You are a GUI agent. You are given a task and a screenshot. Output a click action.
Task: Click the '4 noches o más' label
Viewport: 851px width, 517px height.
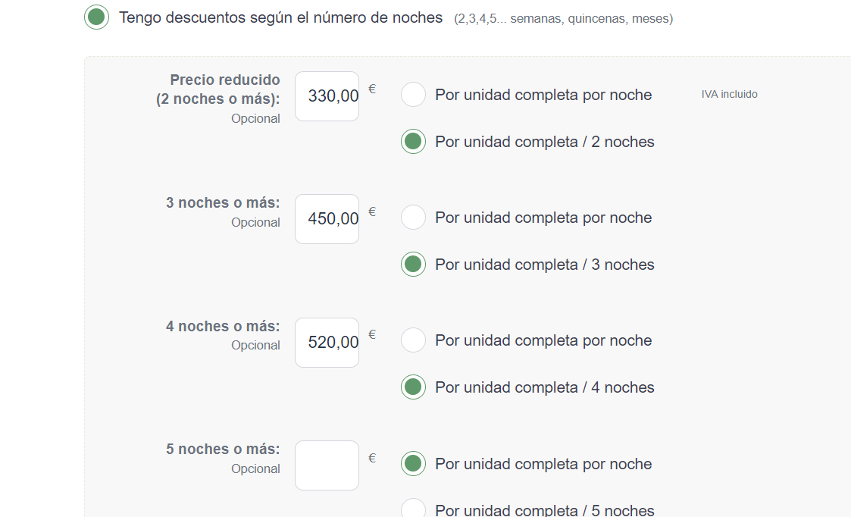[223, 326]
